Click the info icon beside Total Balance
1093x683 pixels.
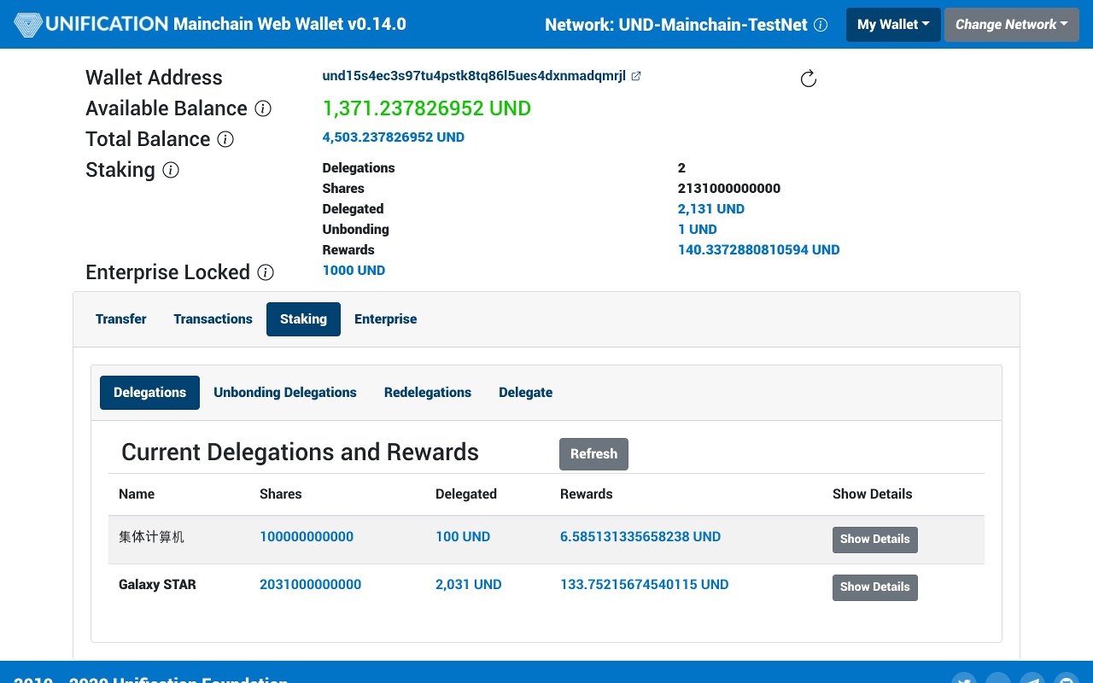pyautogui.click(x=225, y=139)
